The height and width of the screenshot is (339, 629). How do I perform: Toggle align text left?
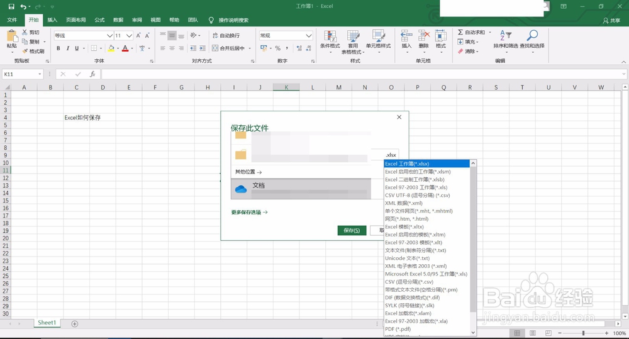(163, 48)
